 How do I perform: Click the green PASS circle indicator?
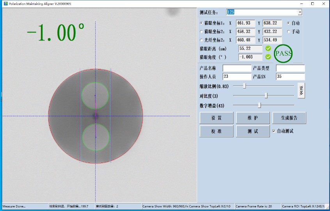283,54
